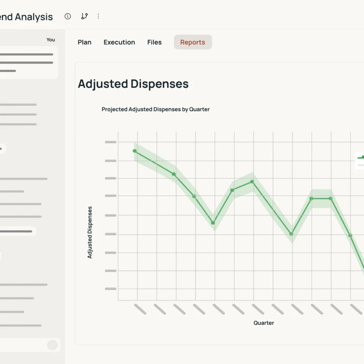Click the Trend Analysis page title
Screen dimensions: 364x364
point(26,17)
